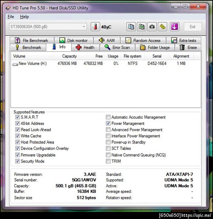The width and height of the screenshot is (213, 219).
Task: Open the File menu
Action: 11,17
